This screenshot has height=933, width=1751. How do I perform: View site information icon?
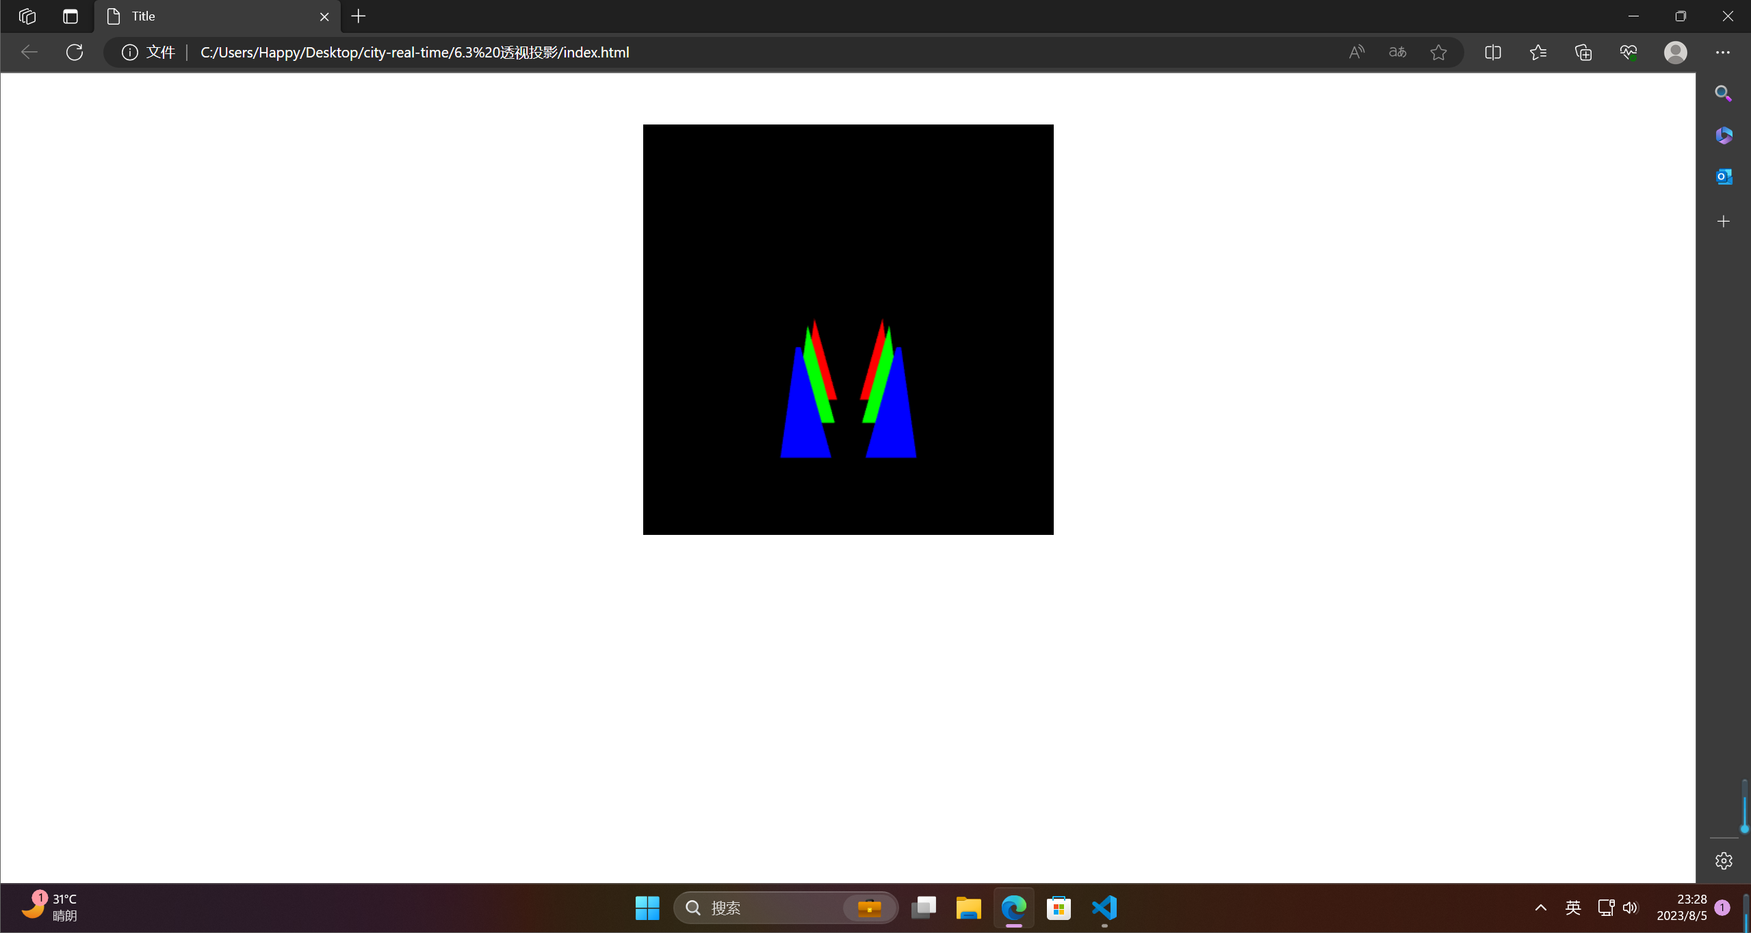coord(129,52)
